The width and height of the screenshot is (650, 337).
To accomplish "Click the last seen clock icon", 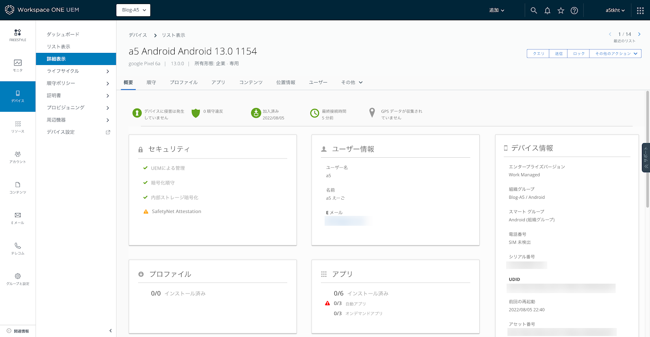I will coord(314,113).
